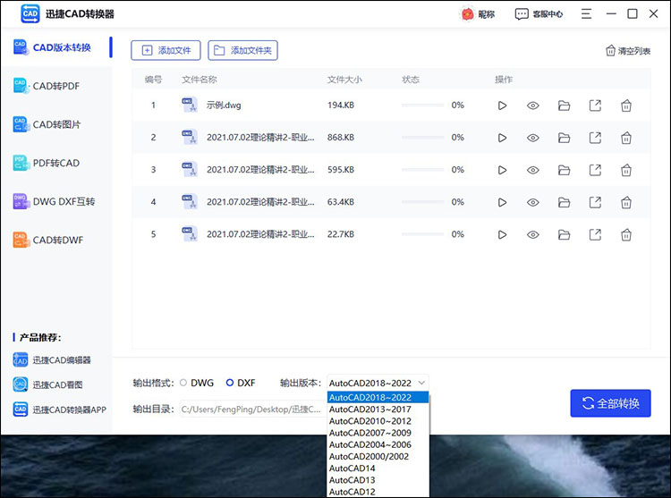Open 迅捷CAD编辑器 product link
671x498 pixels.
(x=52, y=360)
